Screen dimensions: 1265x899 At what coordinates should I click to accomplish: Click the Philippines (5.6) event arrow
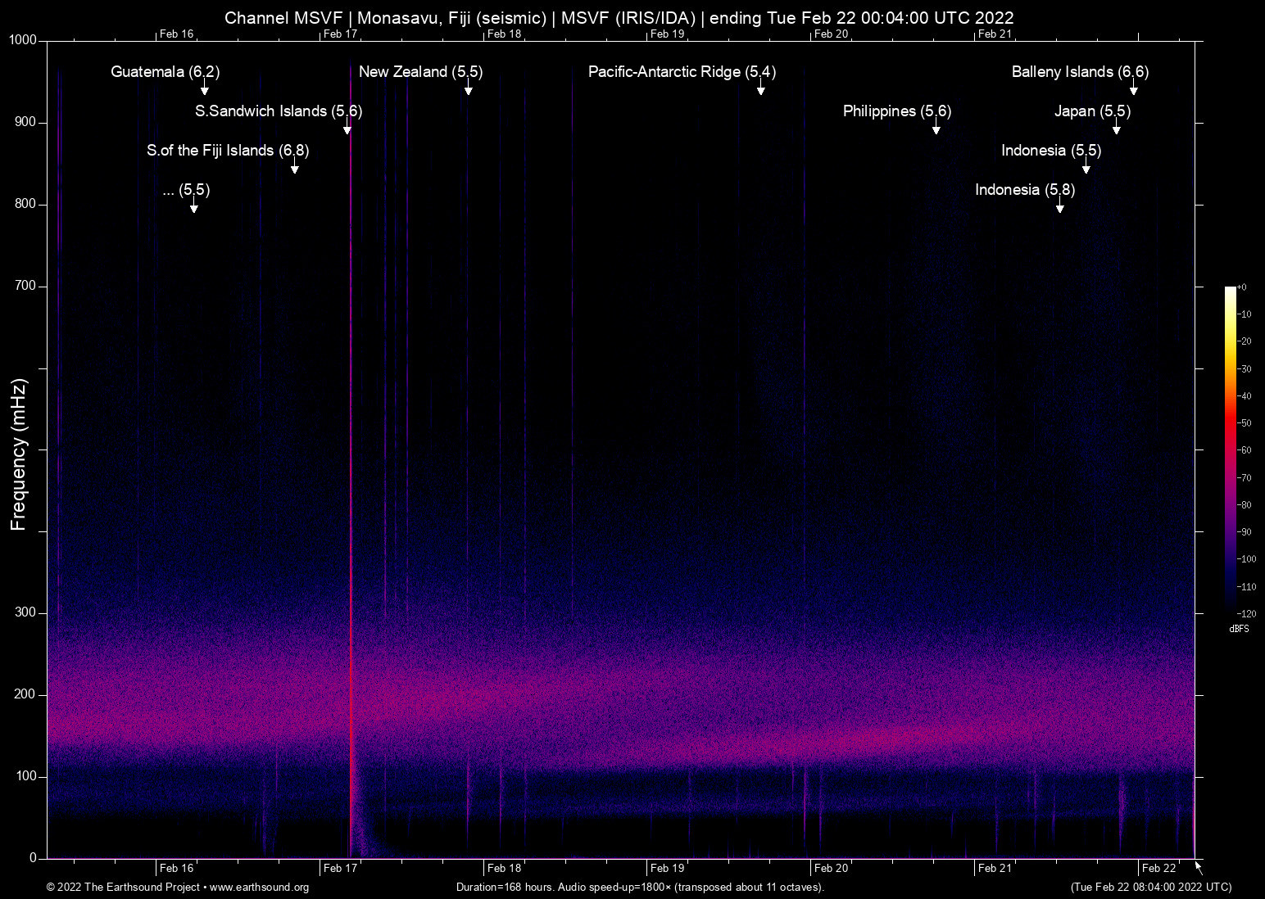coord(936,131)
